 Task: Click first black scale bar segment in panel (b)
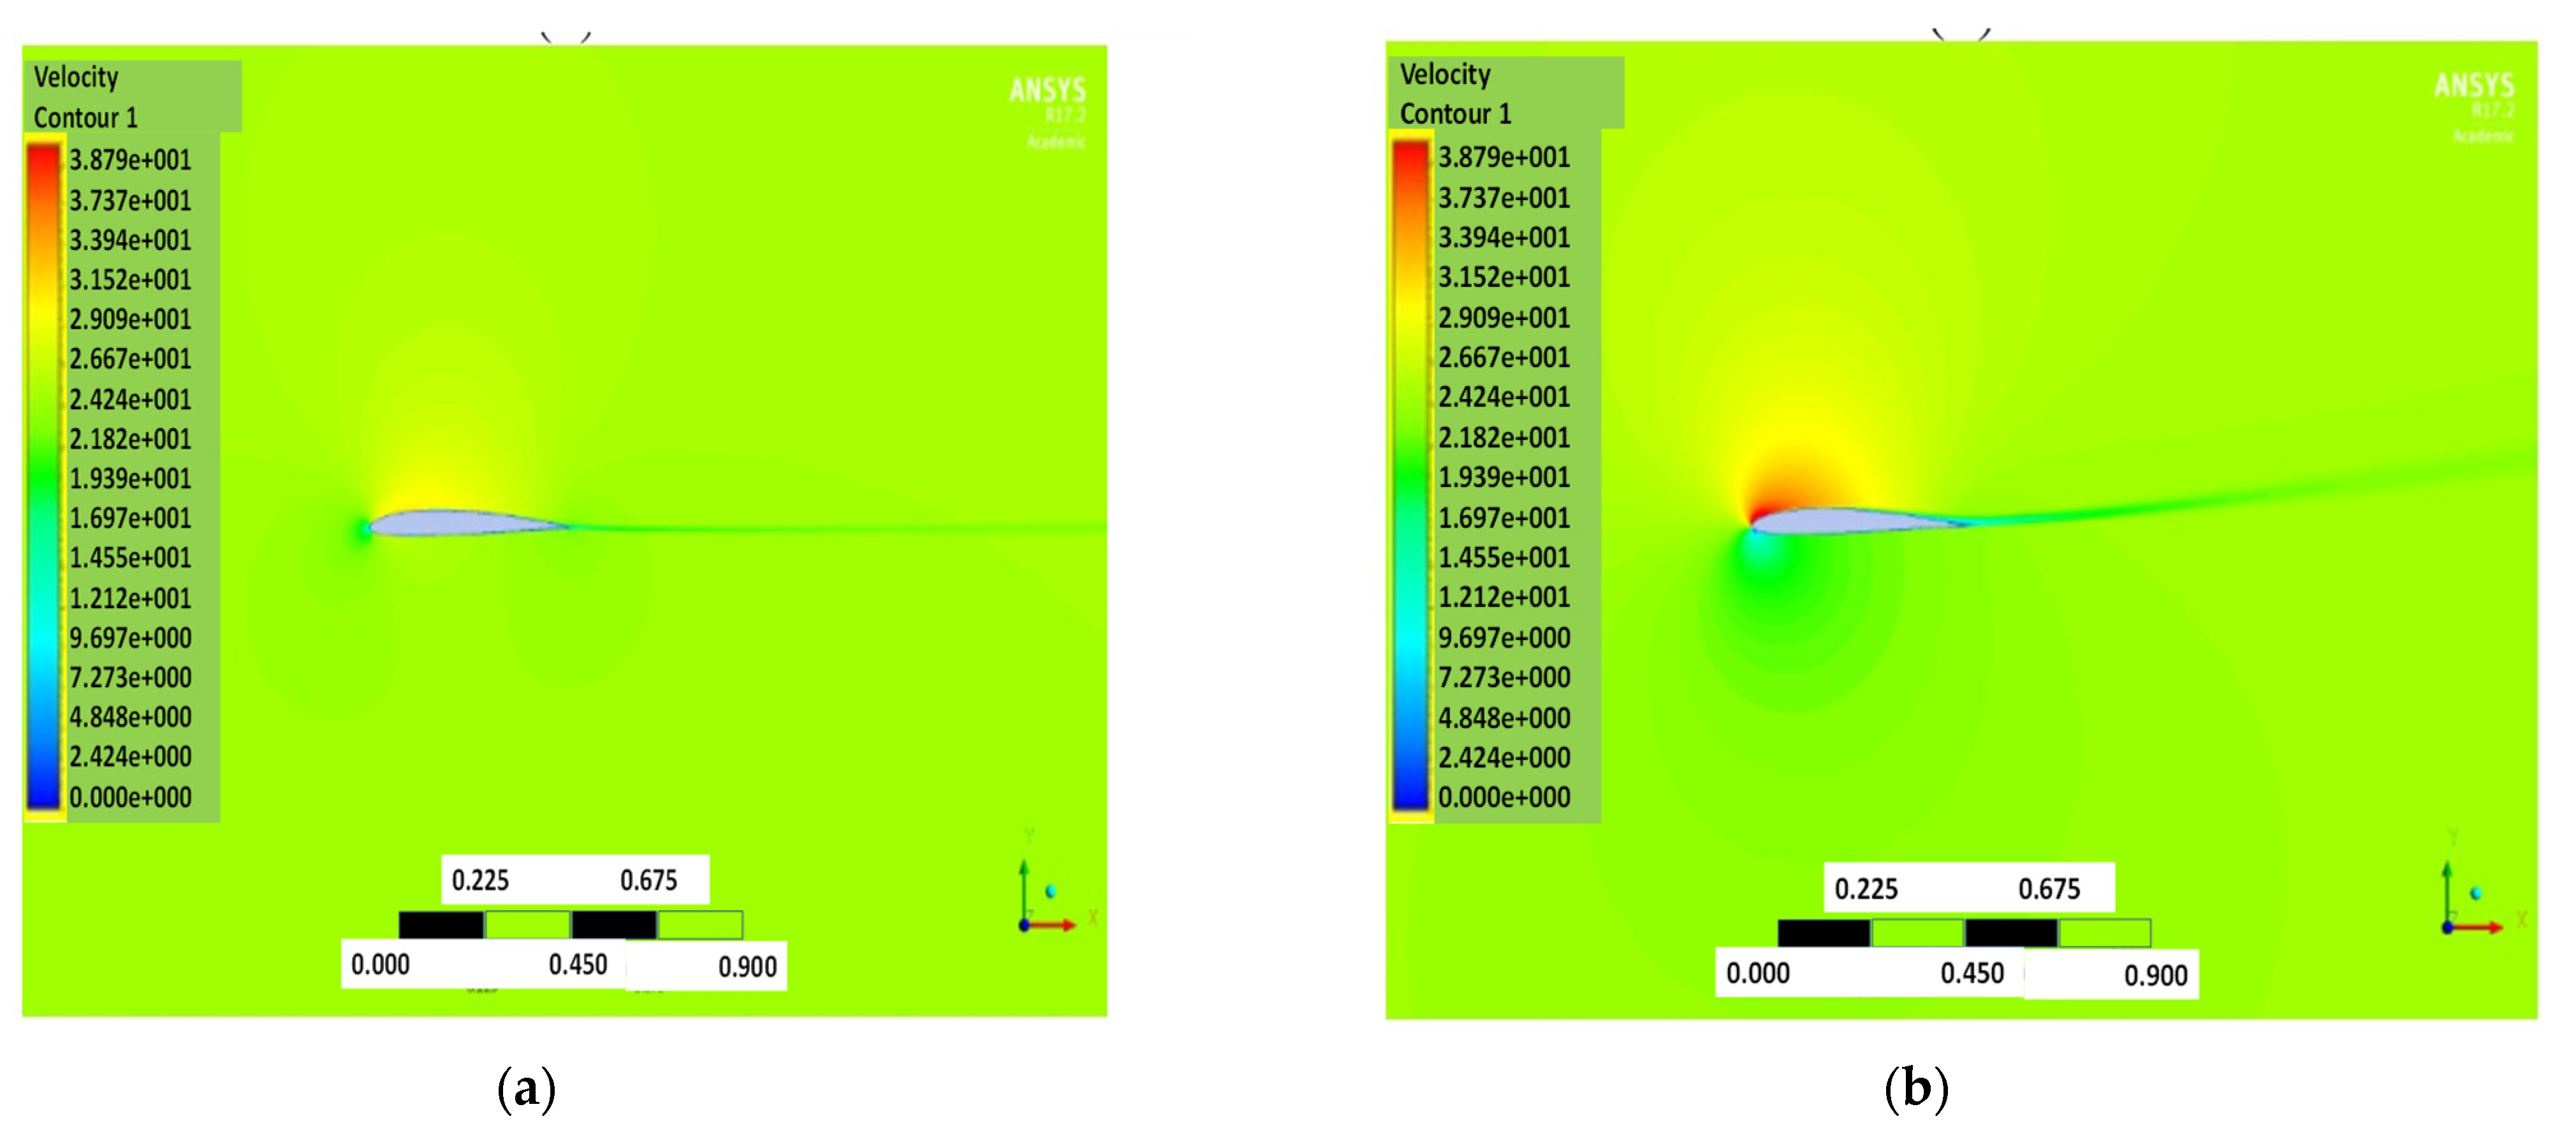pyautogui.click(x=1823, y=933)
